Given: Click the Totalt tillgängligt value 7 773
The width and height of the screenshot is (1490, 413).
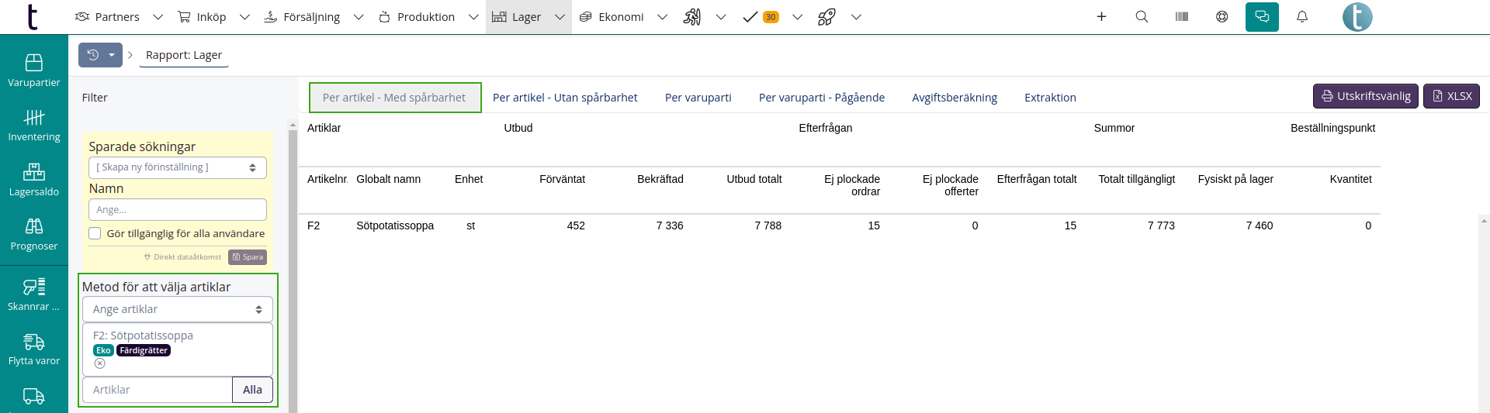Looking at the screenshot, I should tap(1161, 225).
